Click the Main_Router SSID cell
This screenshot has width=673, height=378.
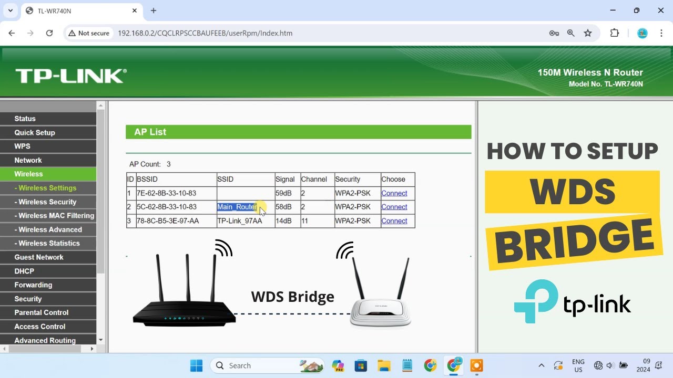(x=246, y=207)
